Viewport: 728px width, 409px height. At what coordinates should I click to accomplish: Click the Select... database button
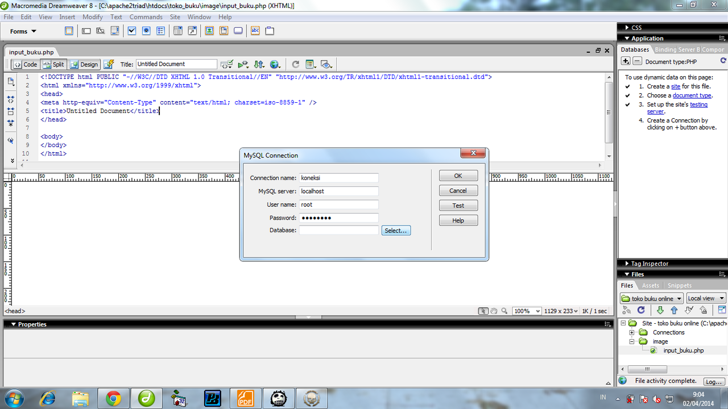pos(396,231)
